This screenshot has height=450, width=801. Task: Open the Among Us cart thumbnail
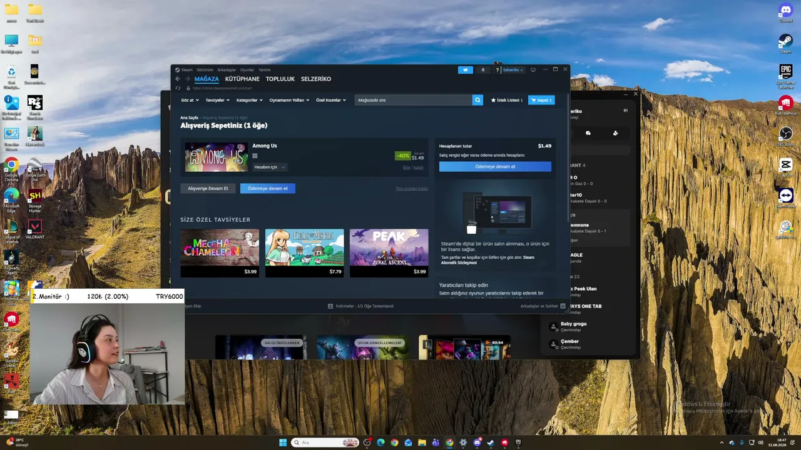pyautogui.click(x=217, y=157)
